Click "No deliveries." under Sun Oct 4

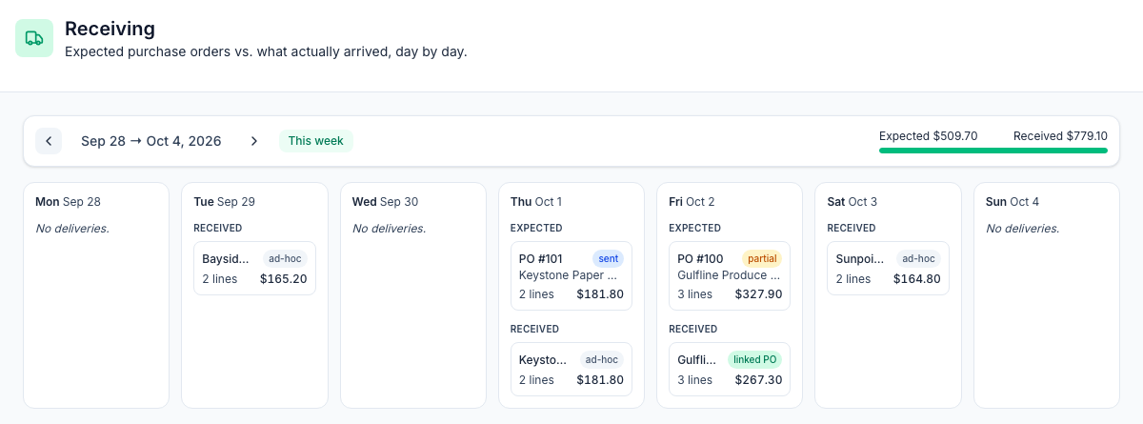(x=1022, y=229)
